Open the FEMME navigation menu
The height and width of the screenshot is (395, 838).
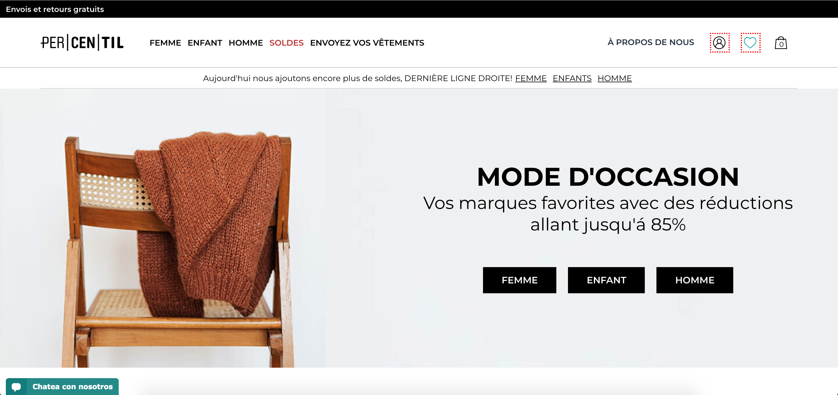pos(165,43)
